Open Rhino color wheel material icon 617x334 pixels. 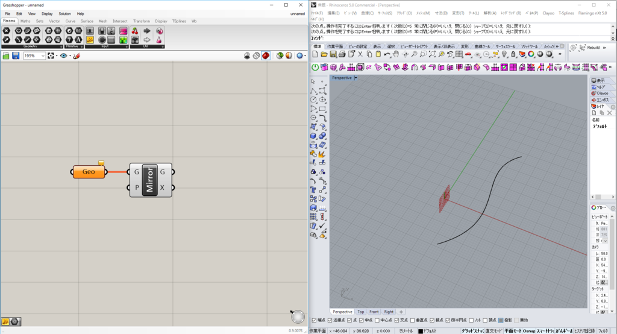tap(531, 54)
